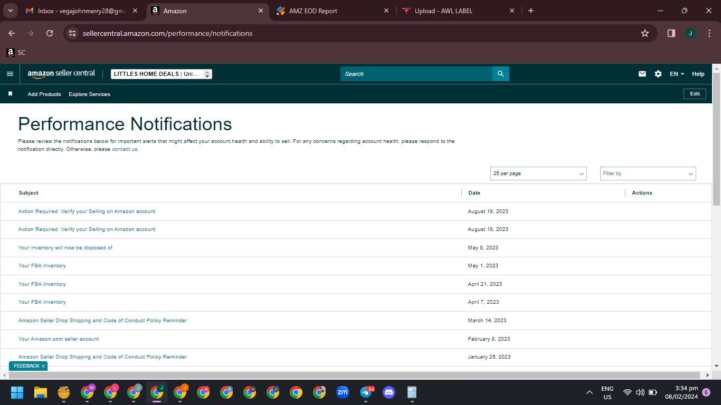The image size is (721, 405).
Task: Open 'Your Amazon.com seller account' notification
Action: pos(59,339)
